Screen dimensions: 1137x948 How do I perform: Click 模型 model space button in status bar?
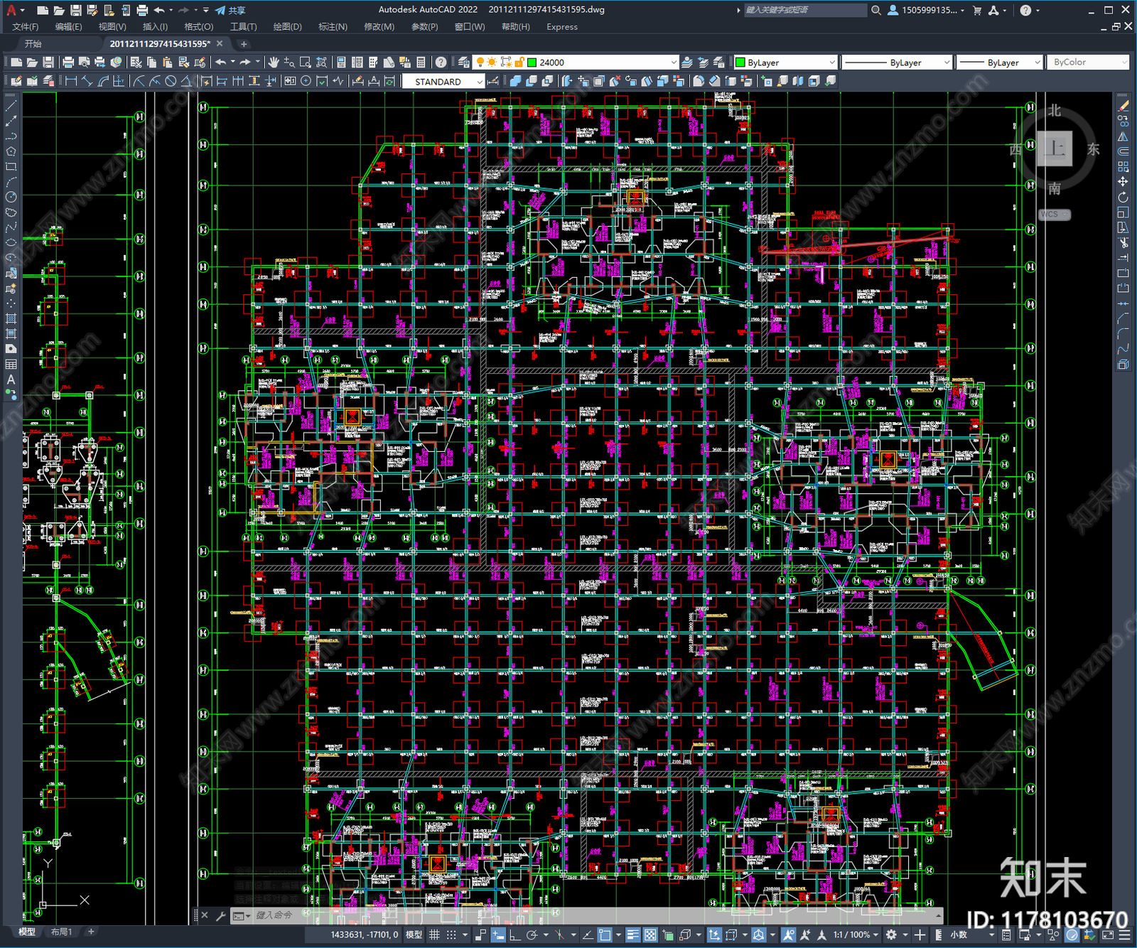click(x=414, y=935)
